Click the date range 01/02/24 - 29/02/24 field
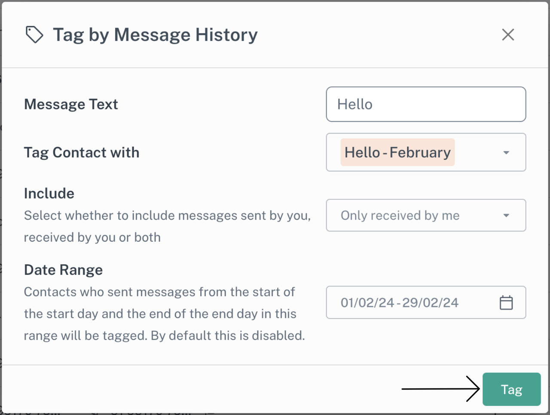Image resolution: width=550 pixels, height=415 pixels. click(400, 302)
